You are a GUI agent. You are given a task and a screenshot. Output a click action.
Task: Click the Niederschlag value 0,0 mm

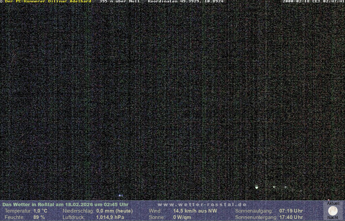(115, 211)
